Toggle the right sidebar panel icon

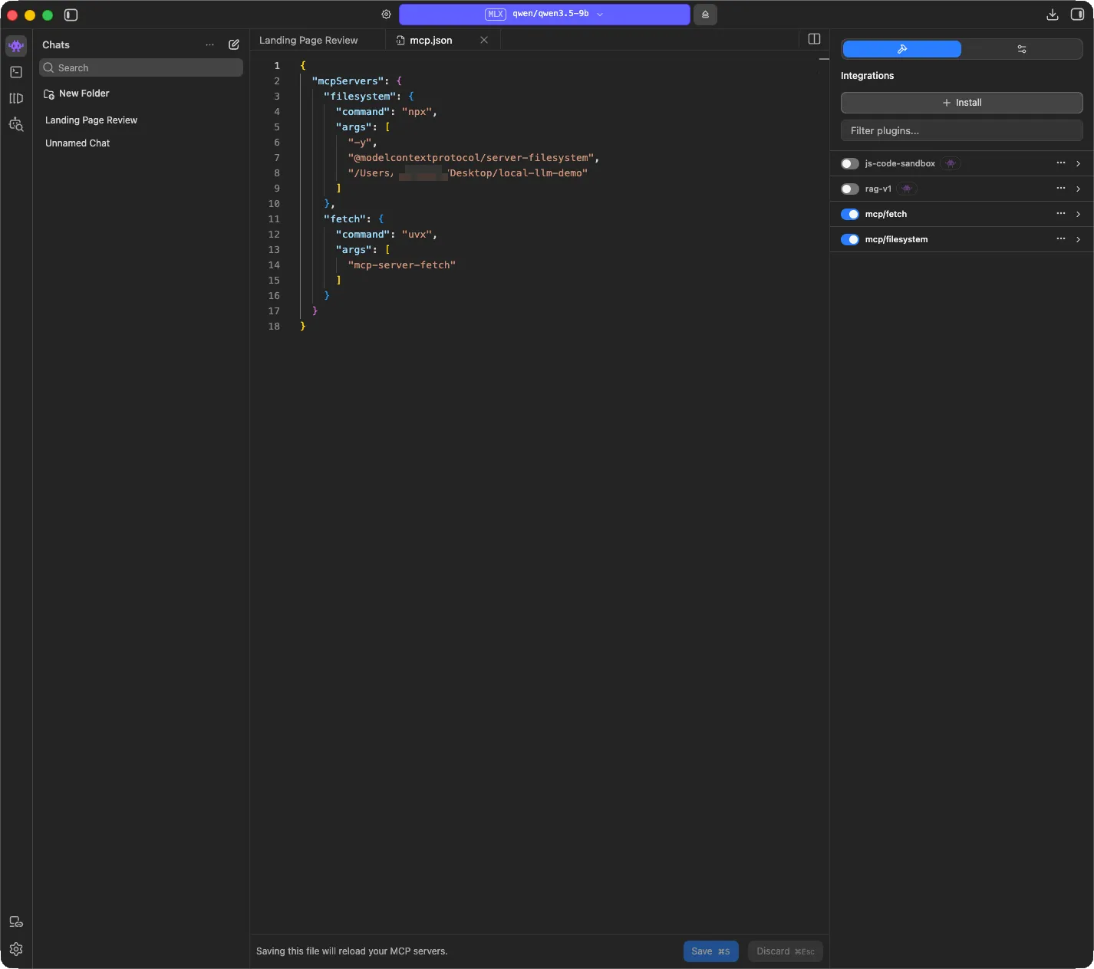coord(1077,15)
